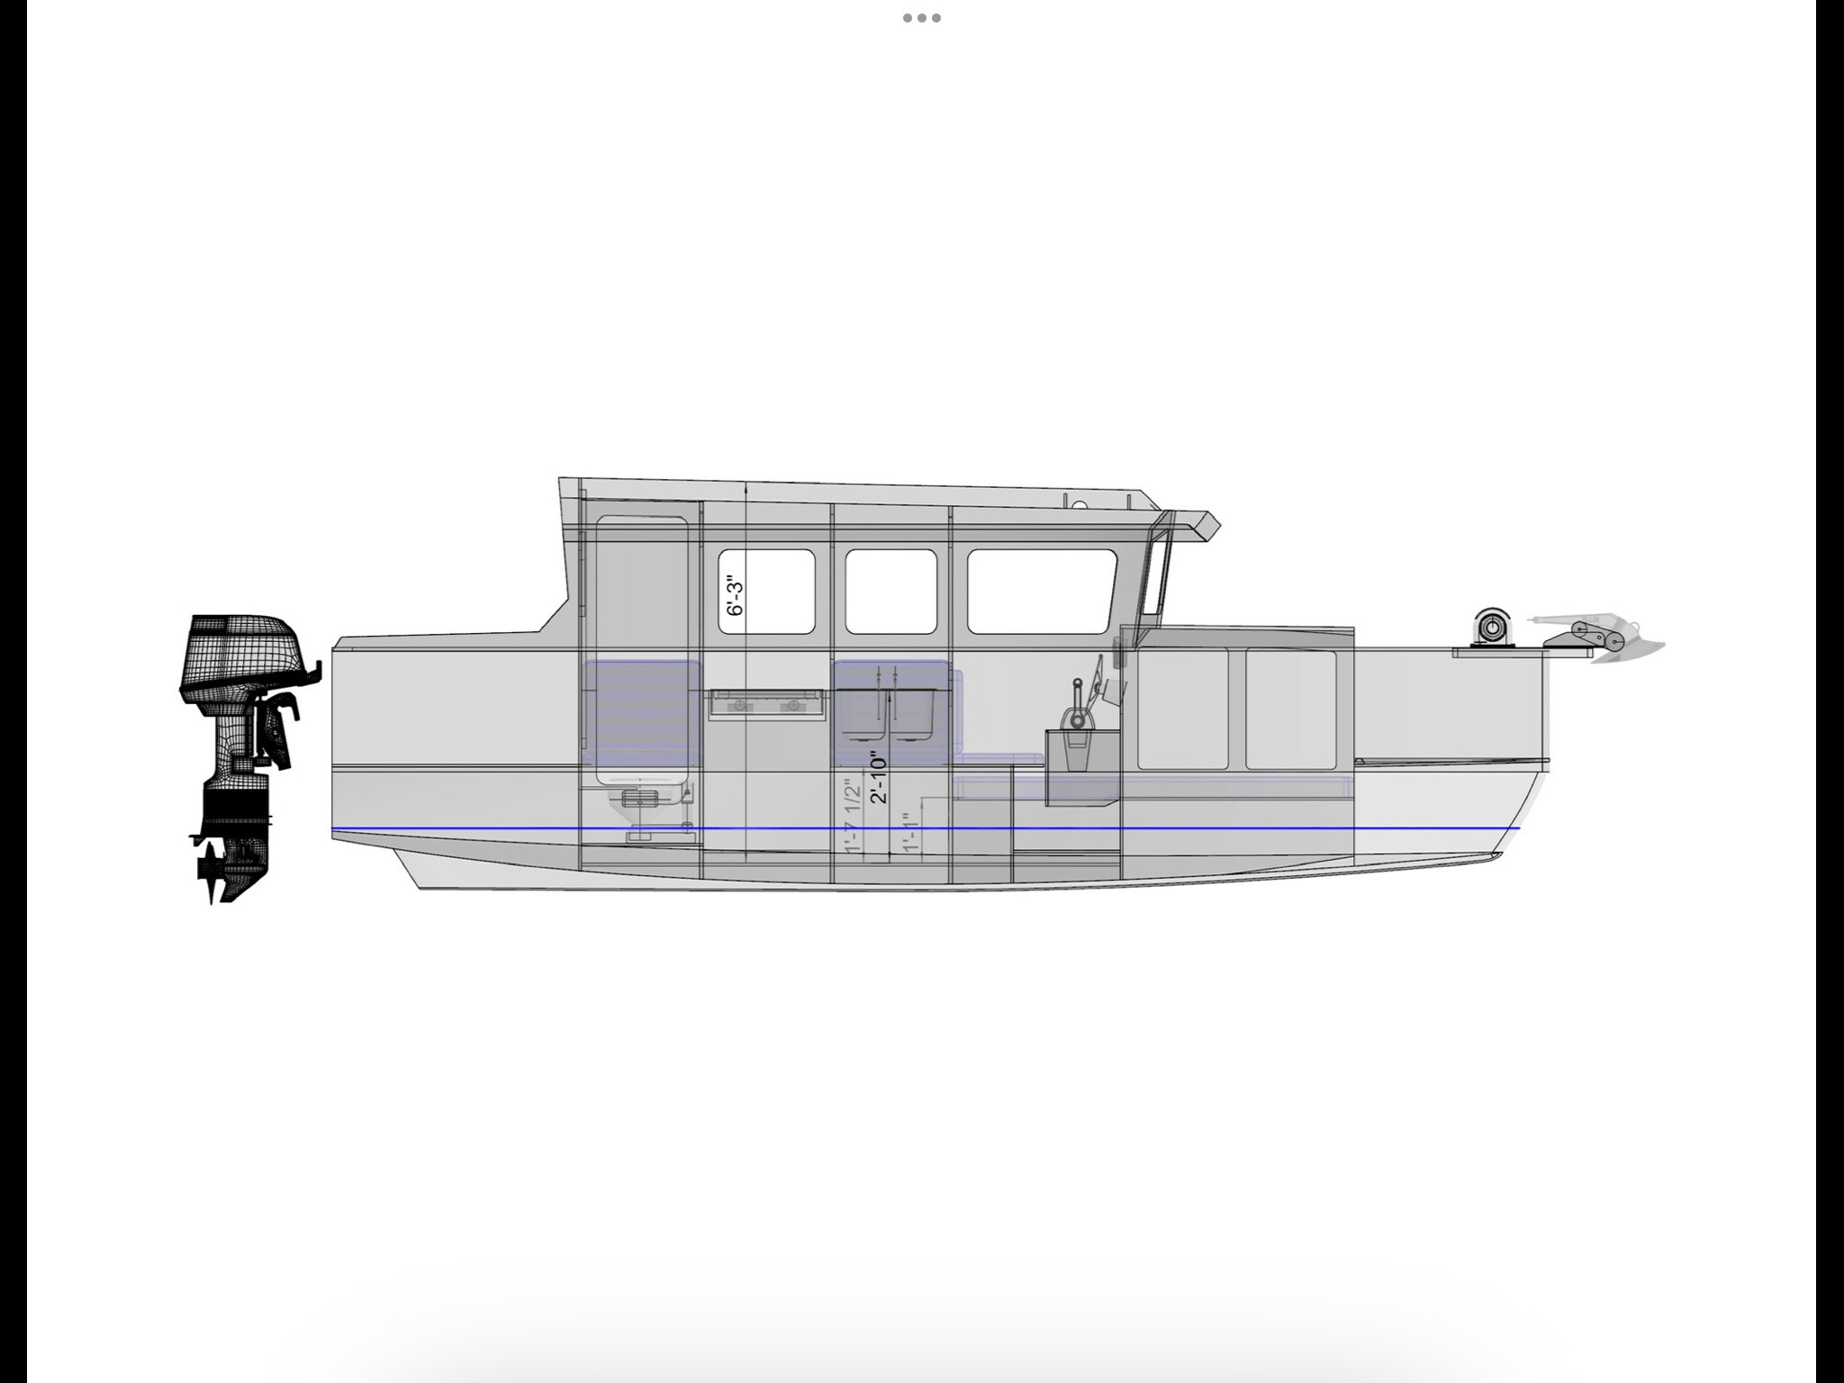Select the 1'-7 1/2" dimension label
This screenshot has height=1383, width=1844.
coord(853,815)
